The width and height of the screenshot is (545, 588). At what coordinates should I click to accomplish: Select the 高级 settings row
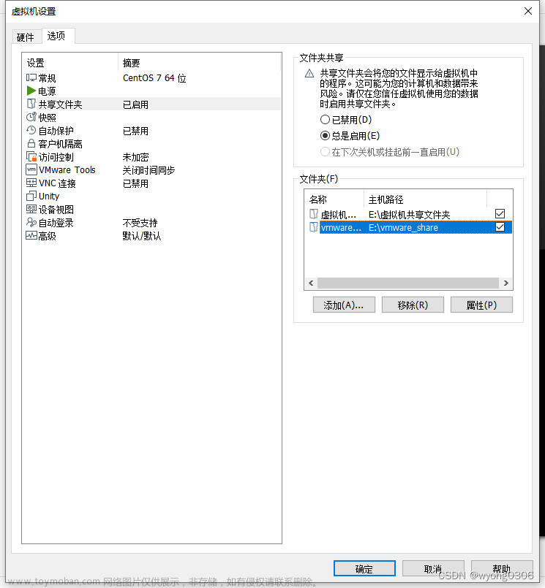pyautogui.click(x=151, y=235)
